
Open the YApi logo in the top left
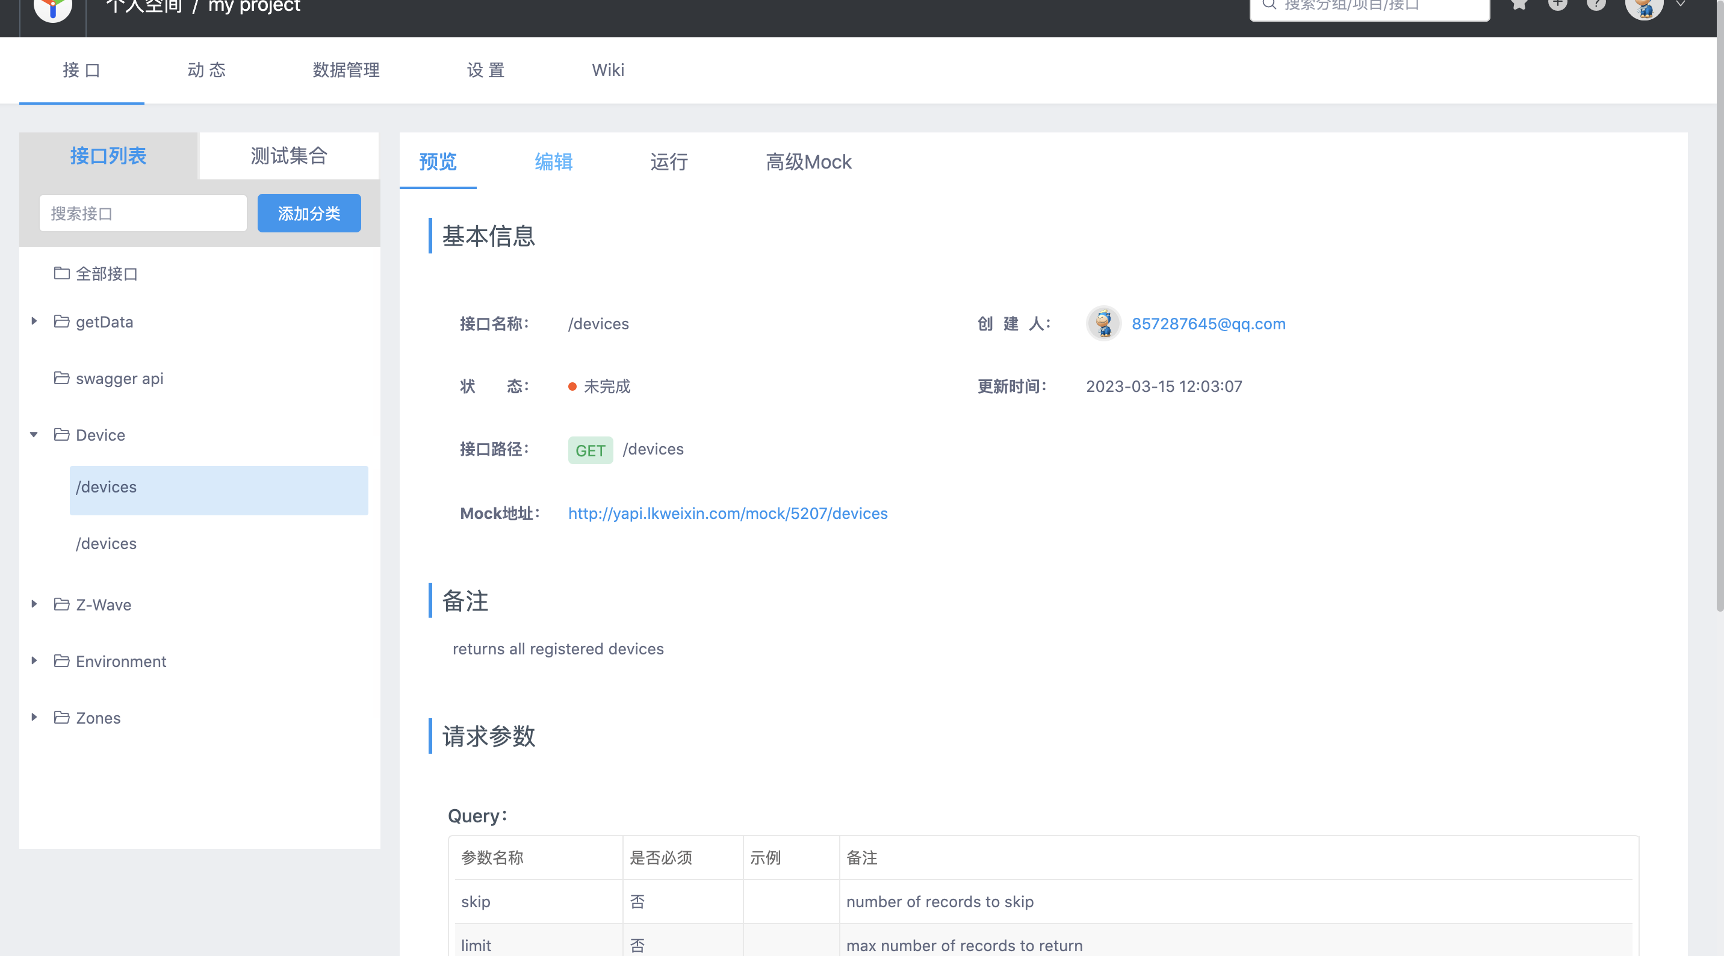[53, 10]
